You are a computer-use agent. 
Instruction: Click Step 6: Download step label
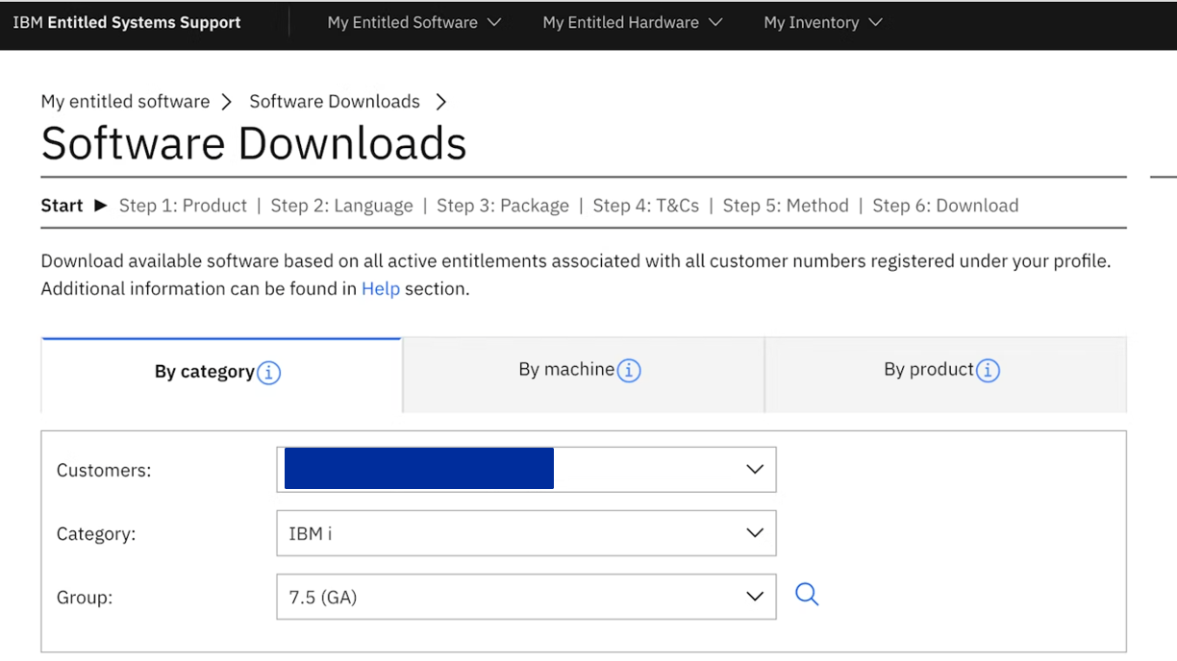(x=945, y=205)
